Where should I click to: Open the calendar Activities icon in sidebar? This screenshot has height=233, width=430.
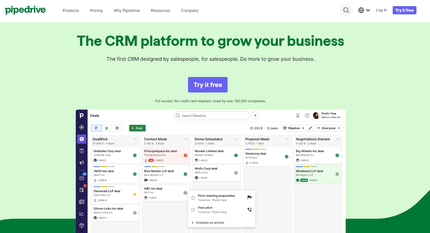(x=82, y=190)
